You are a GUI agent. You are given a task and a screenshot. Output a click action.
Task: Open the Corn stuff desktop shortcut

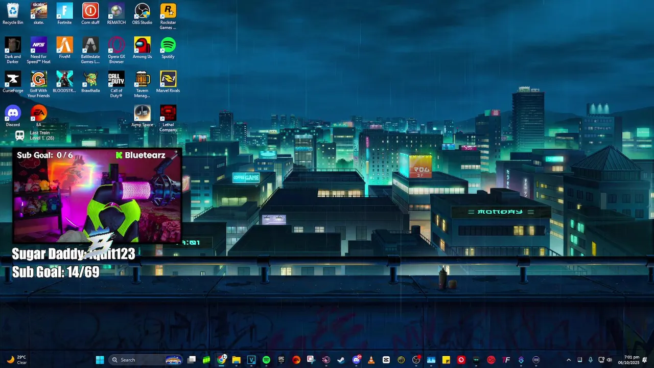pos(90,14)
